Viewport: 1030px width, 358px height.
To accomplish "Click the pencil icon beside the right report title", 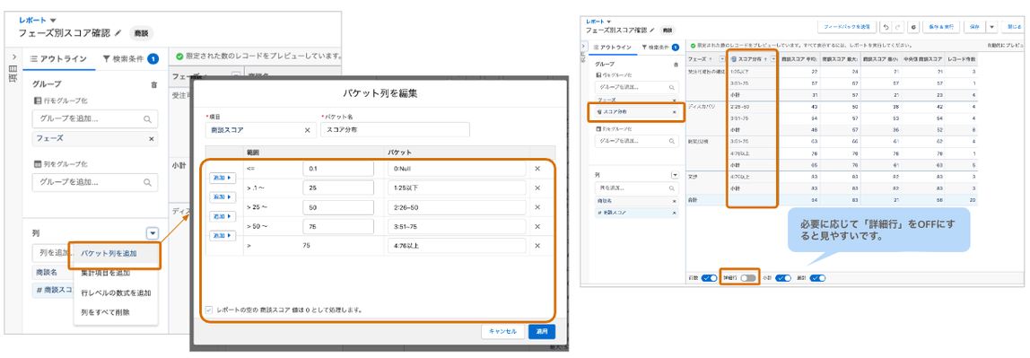I will (652, 31).
